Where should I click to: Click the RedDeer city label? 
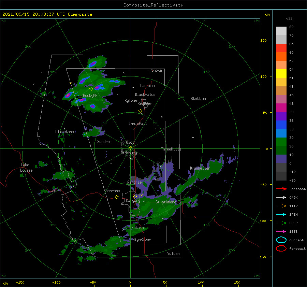coord(145,103)
